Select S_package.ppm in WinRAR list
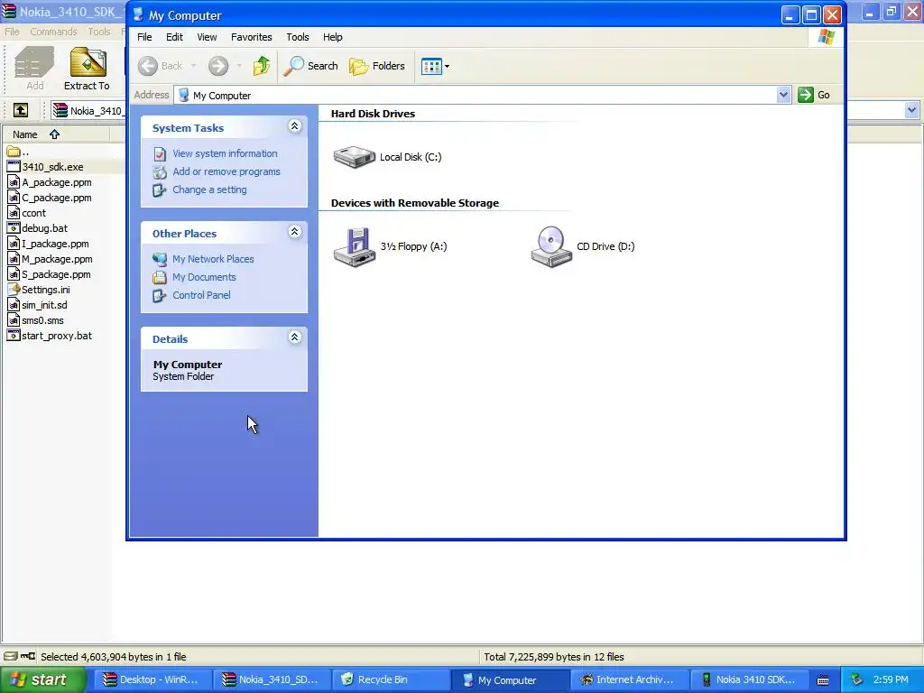The image size is (924, 693). point(49,274)
